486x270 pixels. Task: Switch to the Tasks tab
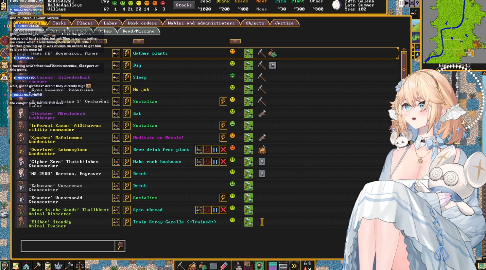pyautogui.click(x=59, y=23)
